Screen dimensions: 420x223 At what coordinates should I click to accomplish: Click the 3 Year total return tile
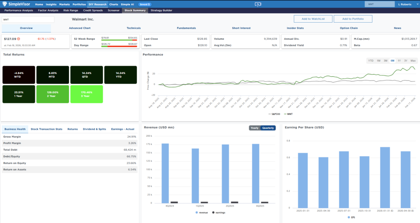pos(87,94)
